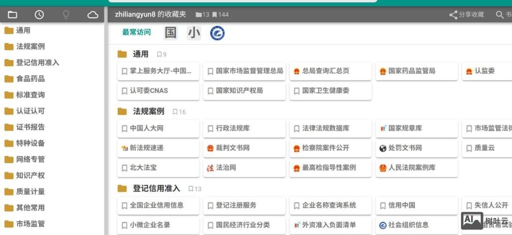
Task: Open the cloud sync icon
Action: tap(93, 14)
